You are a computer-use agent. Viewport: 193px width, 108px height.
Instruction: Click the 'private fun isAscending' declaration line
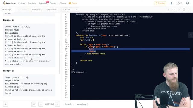(x=103, y=35)
